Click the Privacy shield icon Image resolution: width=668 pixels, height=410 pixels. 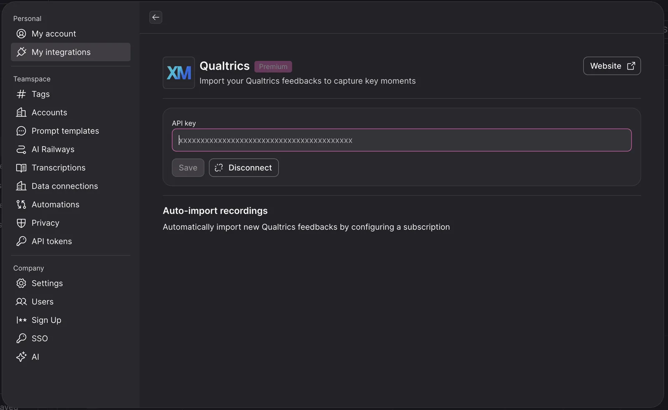21,223
